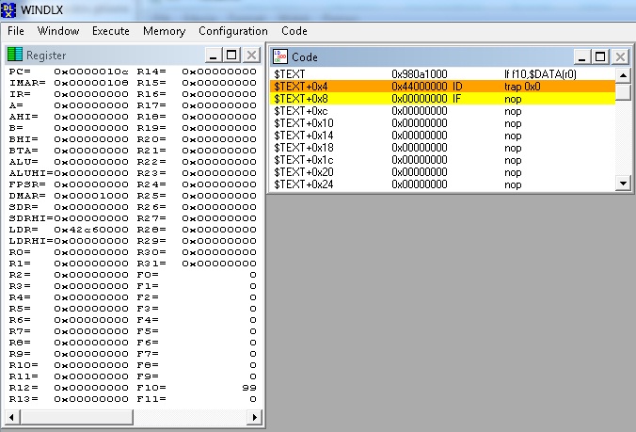Select the orange trap 0x0 instruction row

click(x=442, y=86)
